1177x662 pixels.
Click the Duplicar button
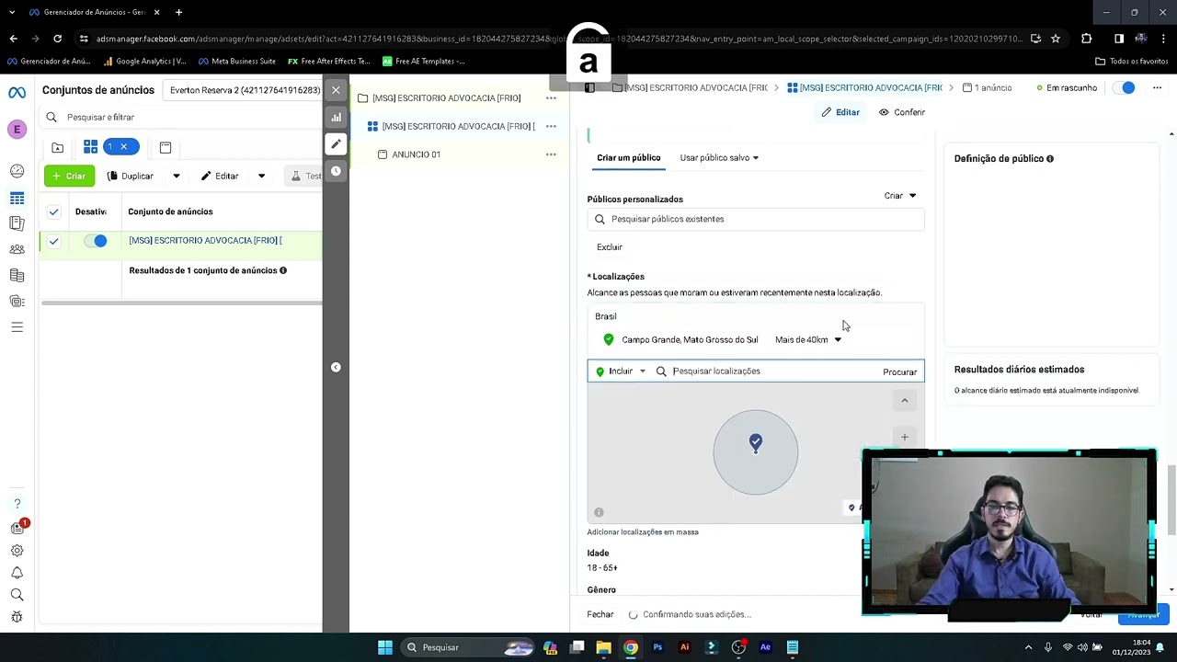(131, 176)
